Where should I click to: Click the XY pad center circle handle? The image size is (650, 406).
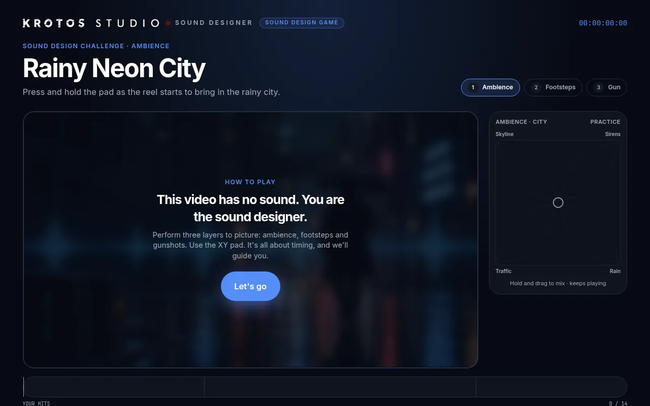point(558,202)
